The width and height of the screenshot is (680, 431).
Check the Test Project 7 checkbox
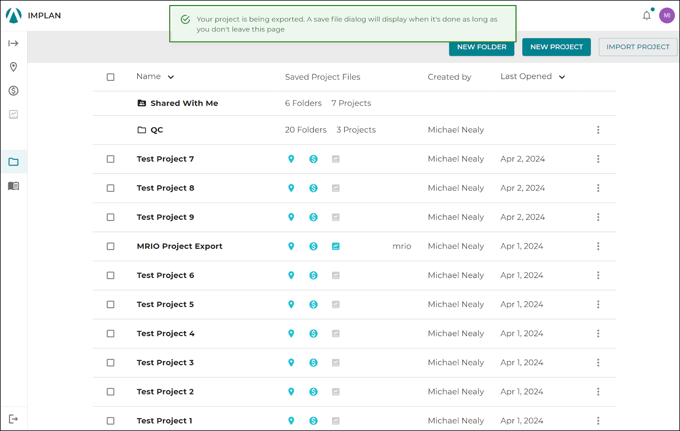click(x=110, y=159)
